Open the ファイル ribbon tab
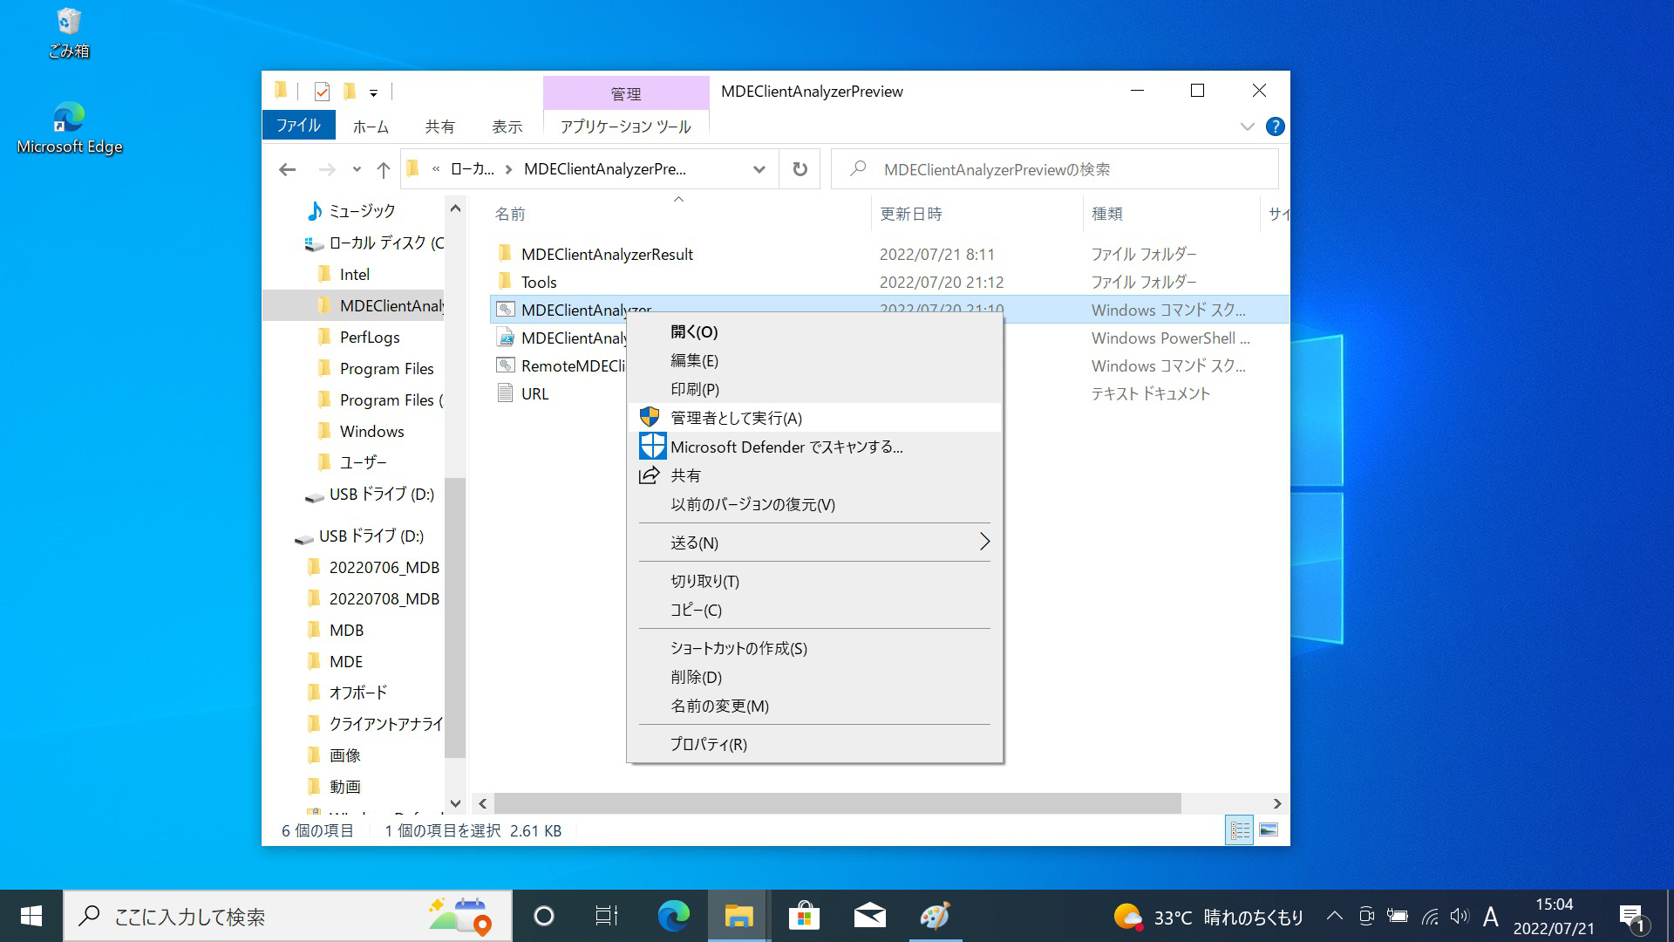 [x=298, y=126]
